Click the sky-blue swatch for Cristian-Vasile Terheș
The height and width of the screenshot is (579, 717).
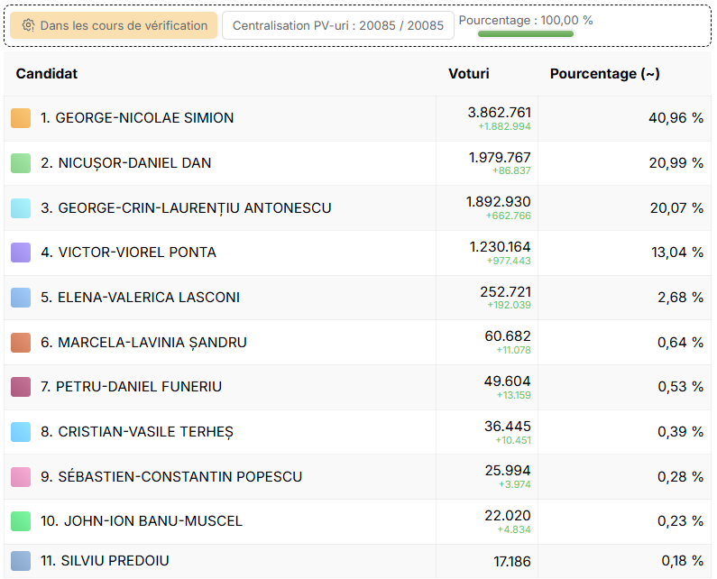(21, 432)
